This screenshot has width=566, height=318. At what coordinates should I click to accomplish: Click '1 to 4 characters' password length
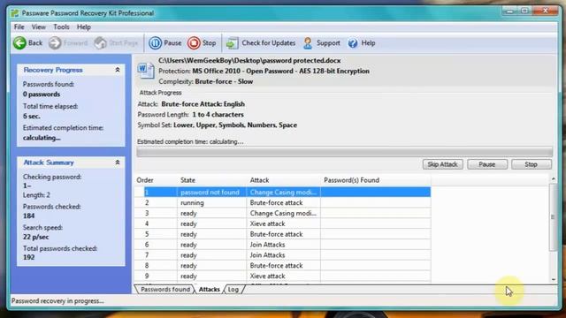(218, 114)
